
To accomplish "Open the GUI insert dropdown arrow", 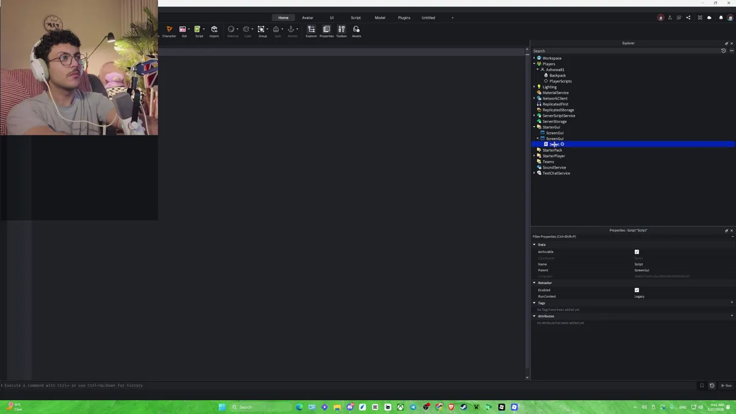I will 189,29.
